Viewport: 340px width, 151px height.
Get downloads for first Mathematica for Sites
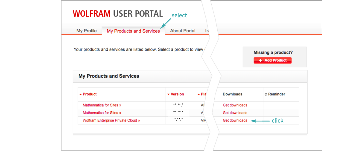pyautogui.click(x=235, y=105)
